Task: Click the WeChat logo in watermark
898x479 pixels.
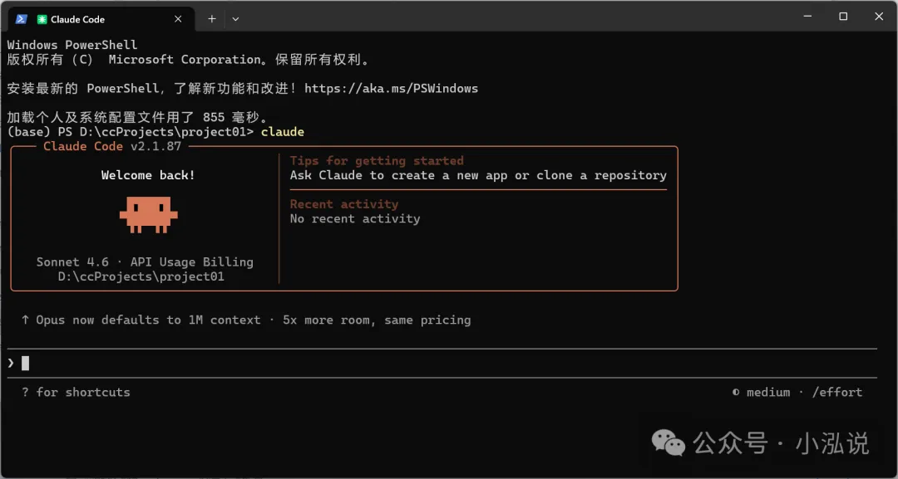Action: click(669, 442)
